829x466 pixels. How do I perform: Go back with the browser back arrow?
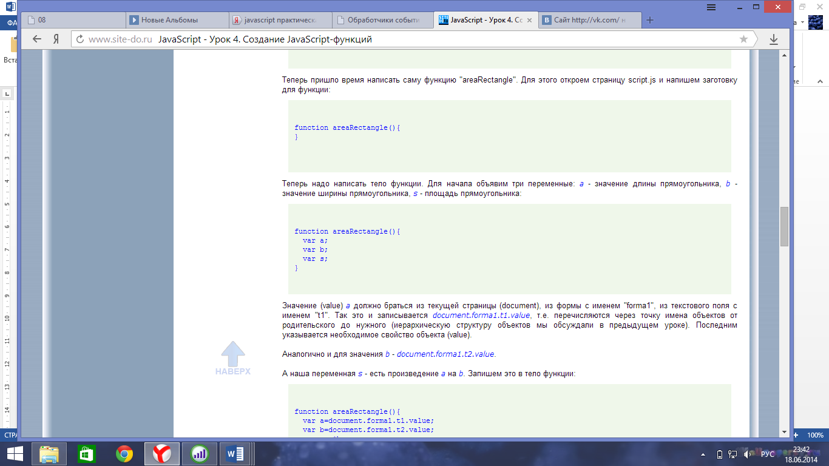tap(37, 39)
